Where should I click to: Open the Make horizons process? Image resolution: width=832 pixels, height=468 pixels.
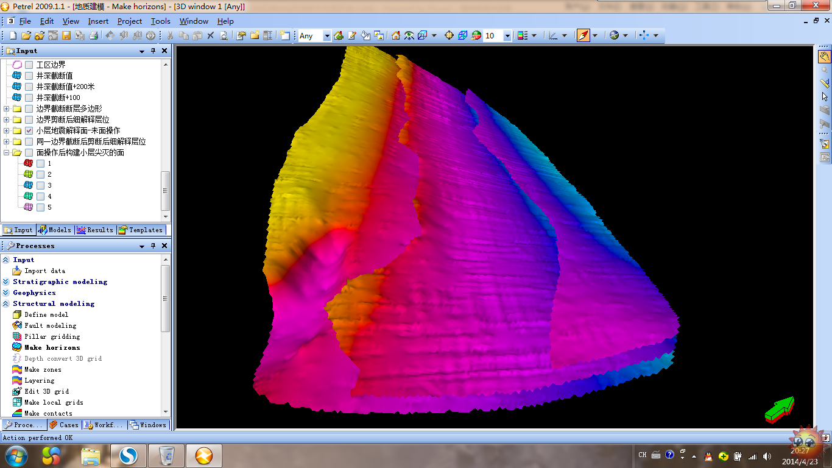[52, 347]
